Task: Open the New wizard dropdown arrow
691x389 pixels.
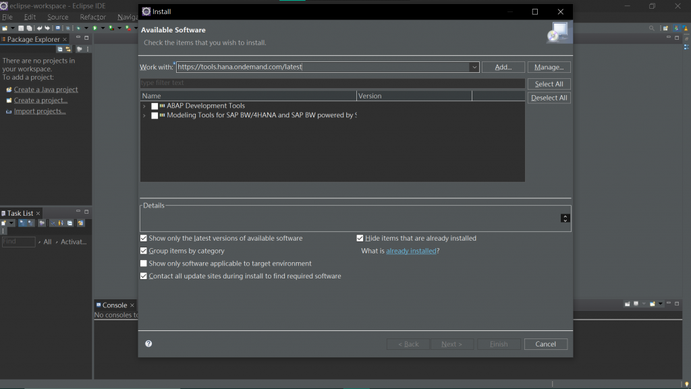Action: pos(12,28)
